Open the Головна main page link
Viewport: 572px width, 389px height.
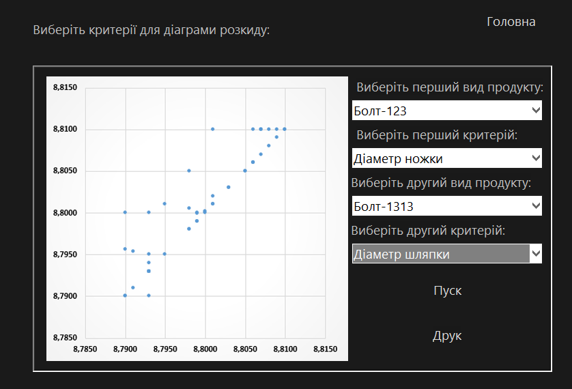click(x=511, y=22)
